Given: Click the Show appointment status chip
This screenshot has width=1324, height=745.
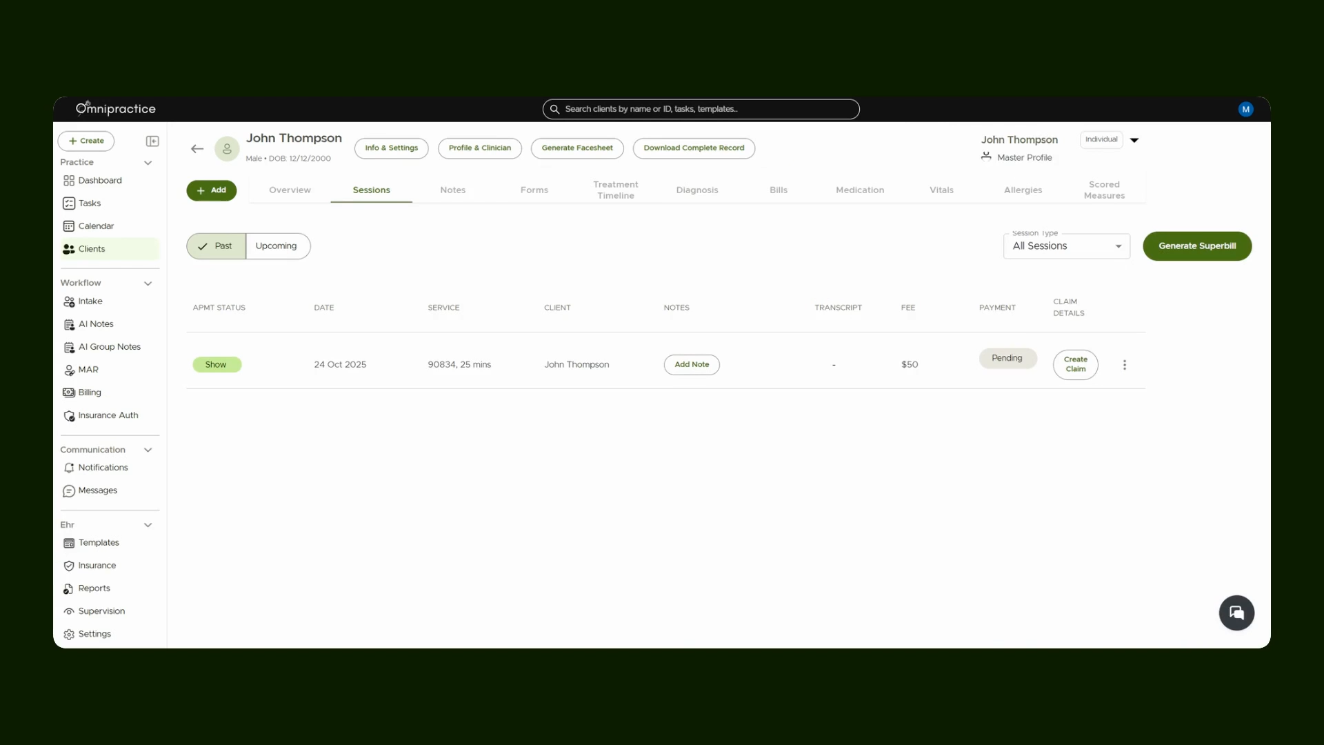Looking at the screenshot, I should [217, 365].
